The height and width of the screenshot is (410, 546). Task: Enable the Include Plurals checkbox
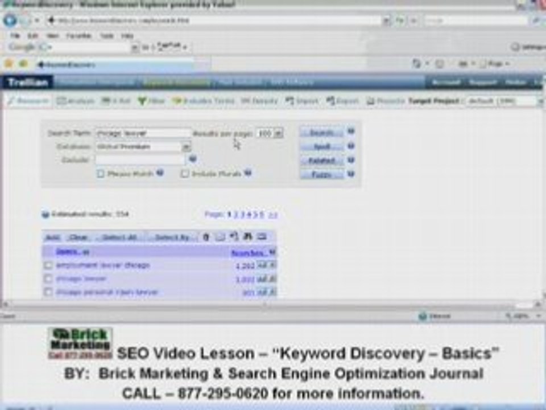click(185, 174)
